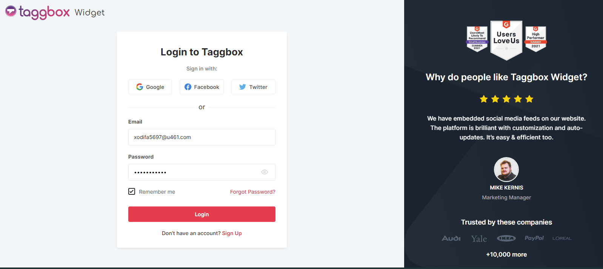The height and width of the screenshot is (269, 603).
Task: Click the Users Love Us badge
Action: pos(506,40)
